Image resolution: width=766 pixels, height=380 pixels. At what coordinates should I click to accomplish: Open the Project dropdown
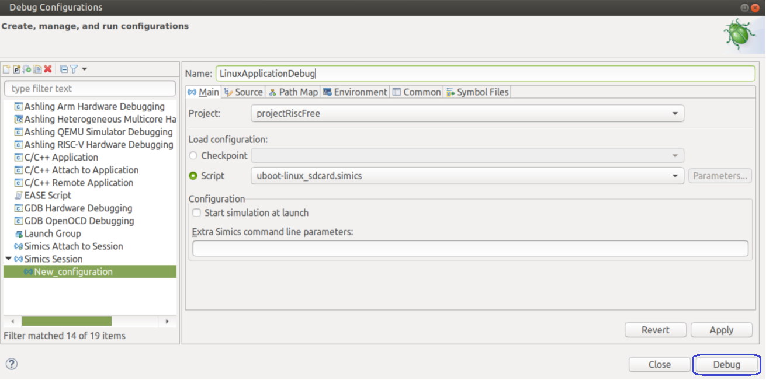pyautogui.click(x=467, y=114)
